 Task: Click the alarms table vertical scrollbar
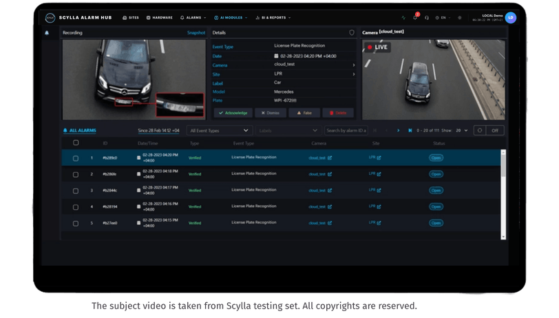pyautogui.click(x=503, y=195)
